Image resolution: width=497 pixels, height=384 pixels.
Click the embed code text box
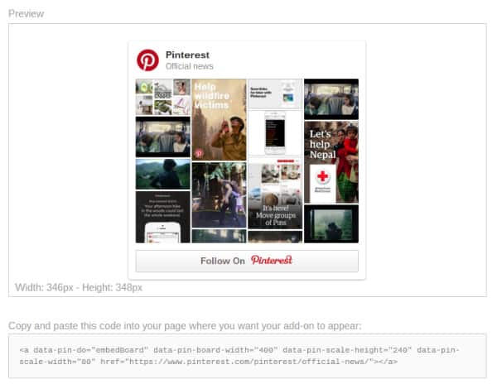click(248, 356)
